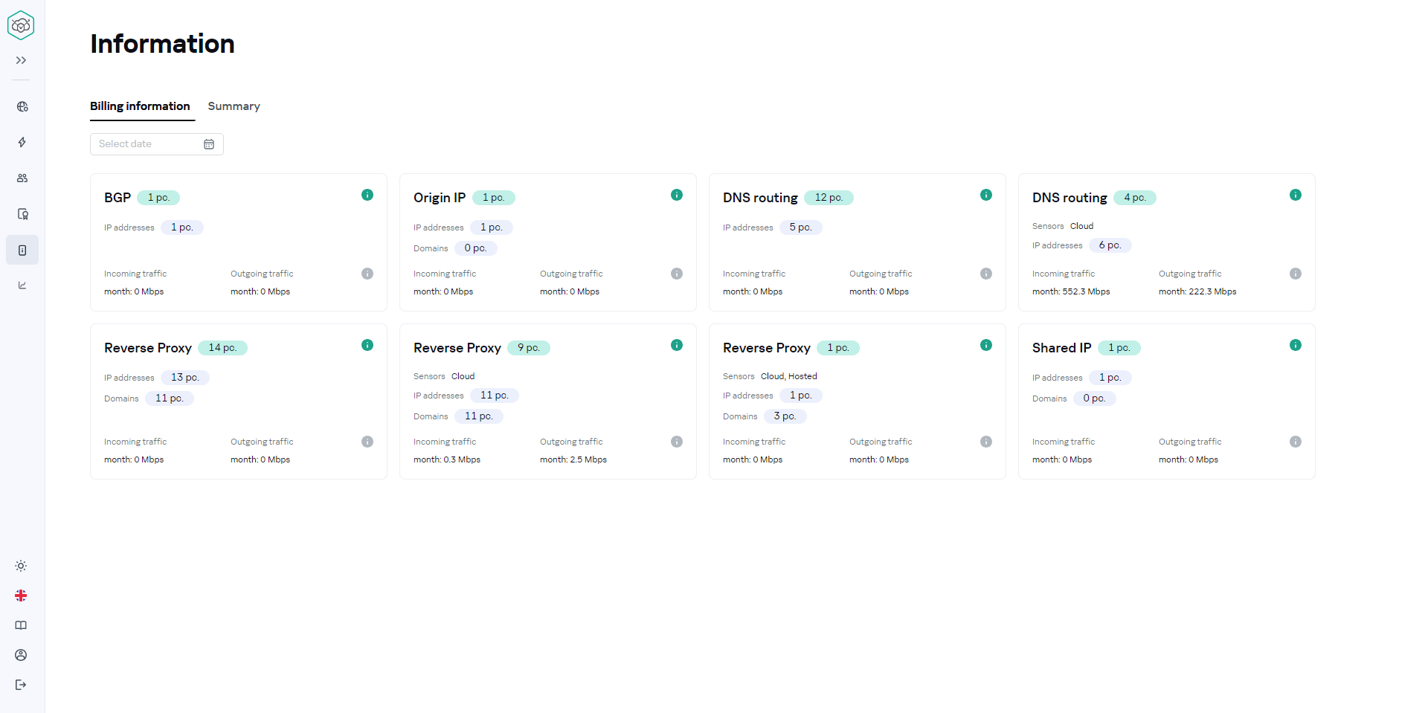
Task: Open the globe network icon in sidebar
Action: tap(22, 107)
